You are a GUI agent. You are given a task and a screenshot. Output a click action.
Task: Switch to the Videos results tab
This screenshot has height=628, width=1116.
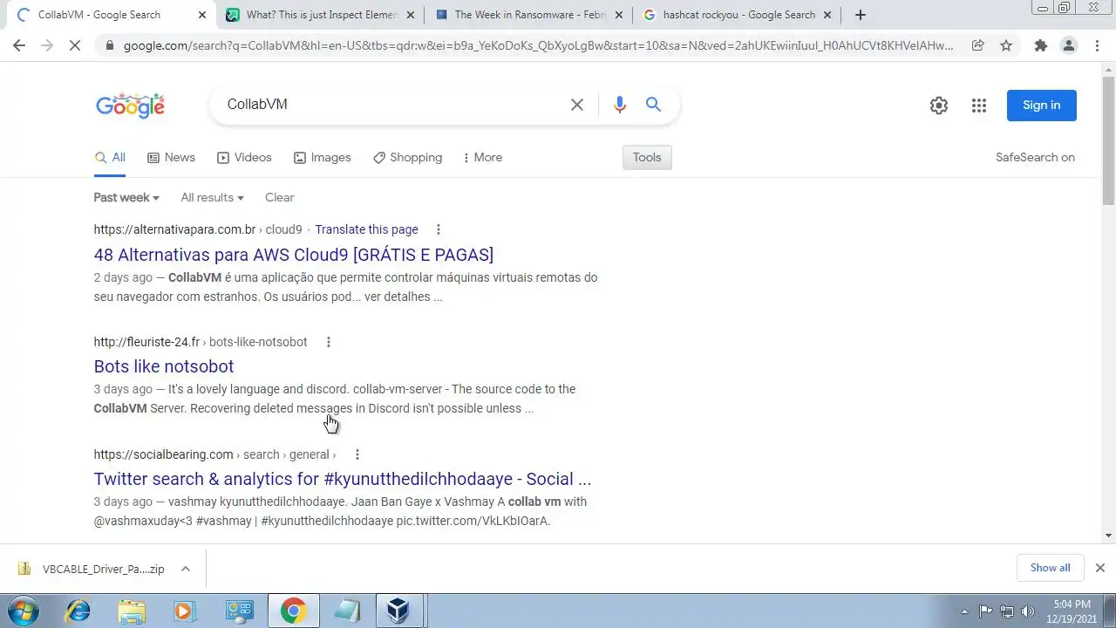coord(244,158)
